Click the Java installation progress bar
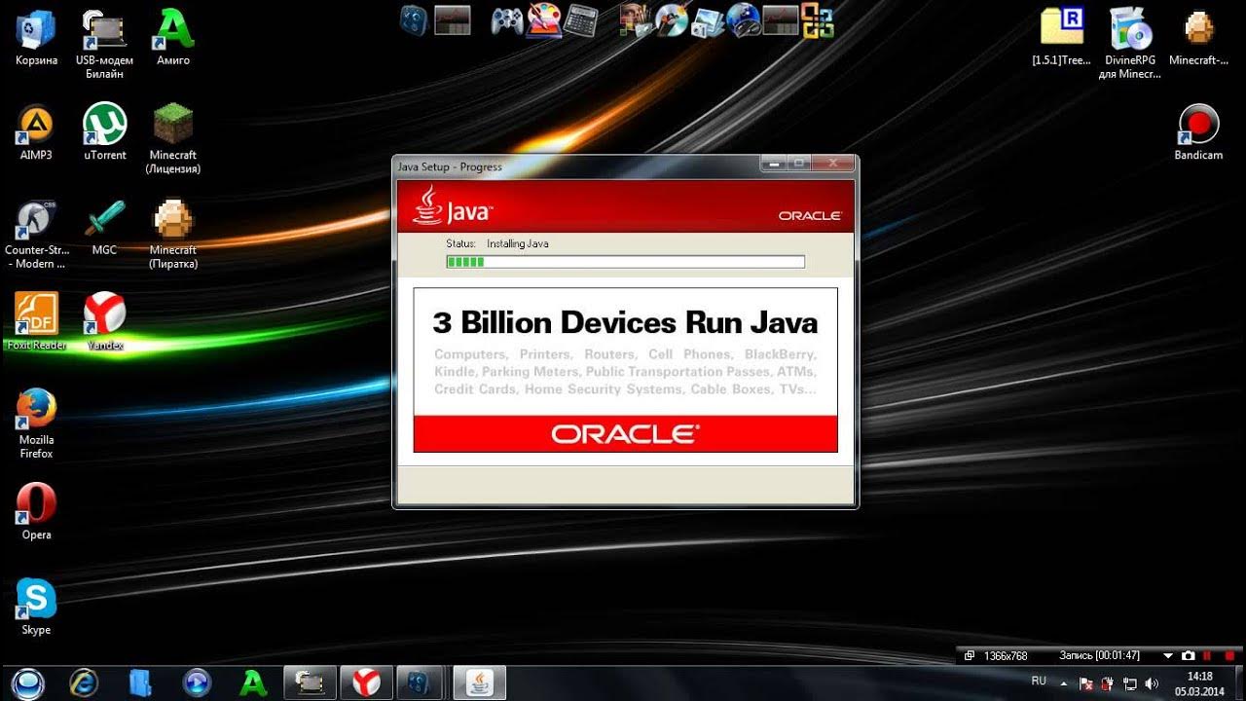The height and width of the screenshot is (701, 1246). point(625,262)
